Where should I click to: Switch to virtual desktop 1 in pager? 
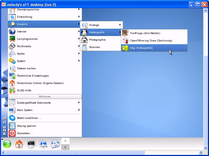tap(65, 141)
